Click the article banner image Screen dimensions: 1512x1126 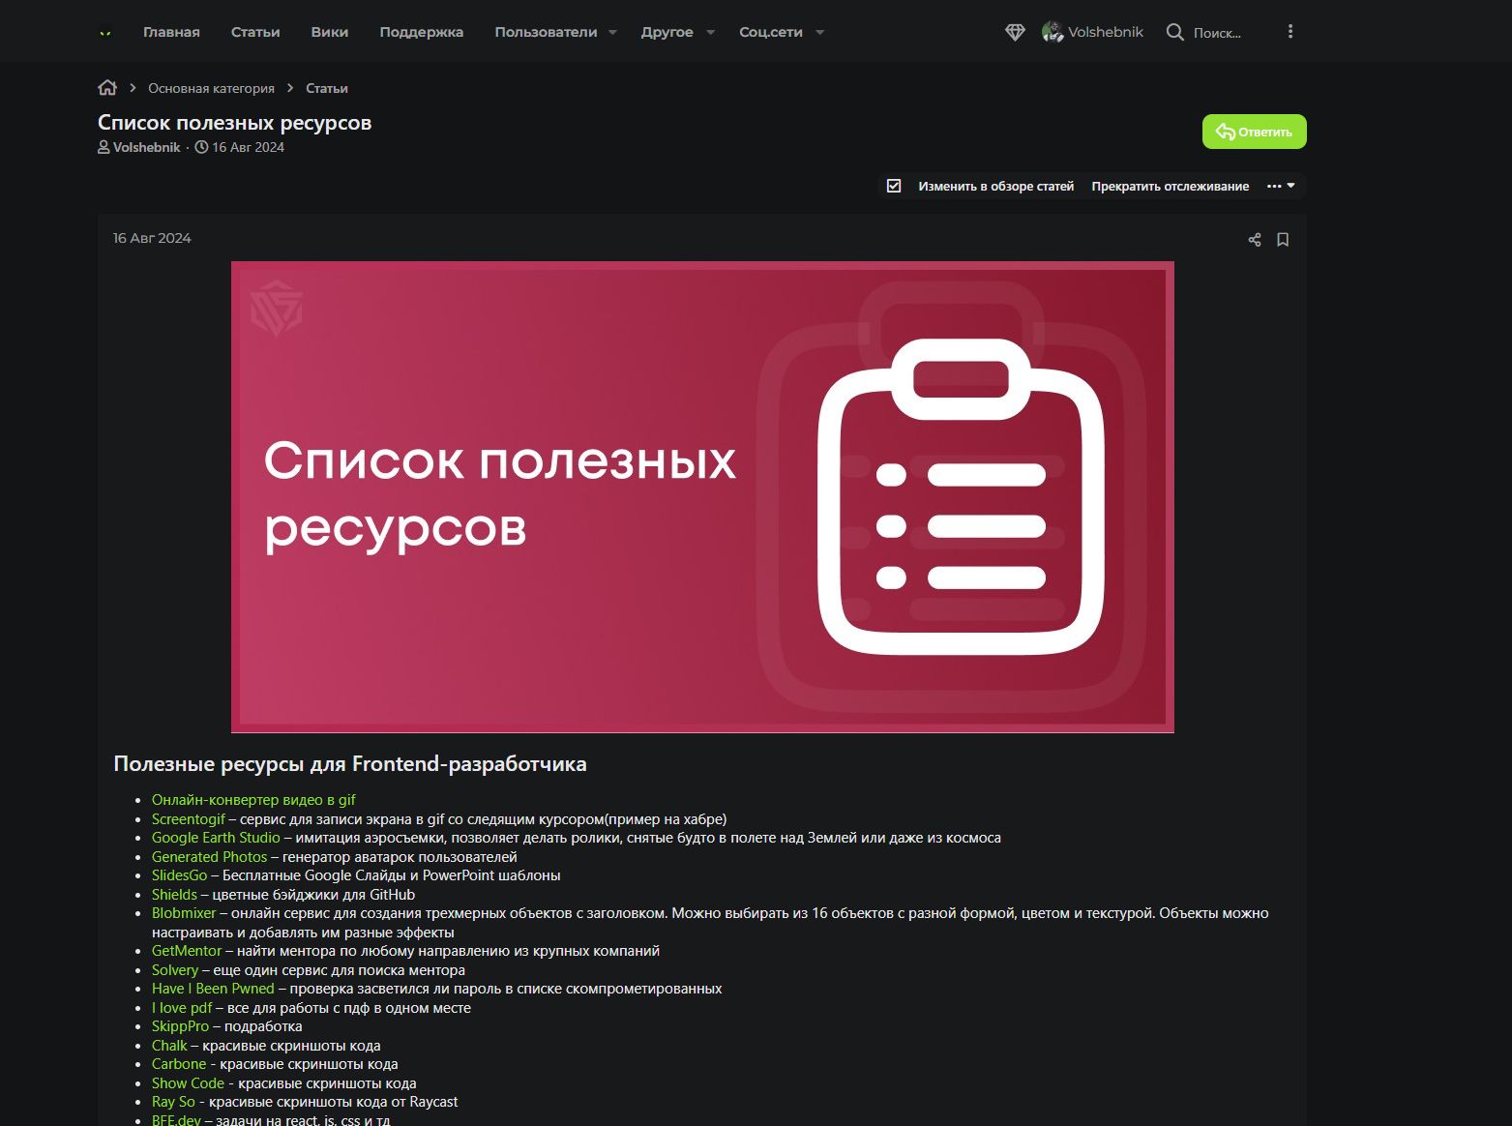702,497
